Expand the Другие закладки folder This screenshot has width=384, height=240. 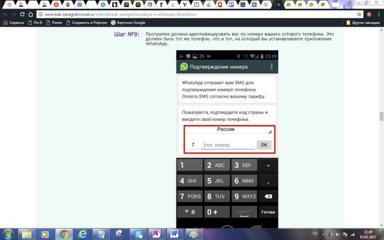point(363,23)
